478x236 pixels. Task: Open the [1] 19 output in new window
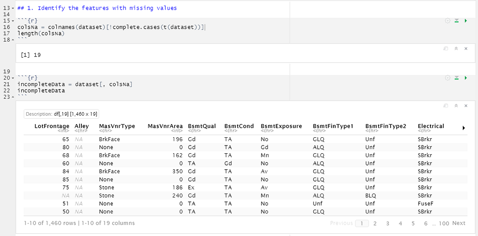tap(446, 48)
